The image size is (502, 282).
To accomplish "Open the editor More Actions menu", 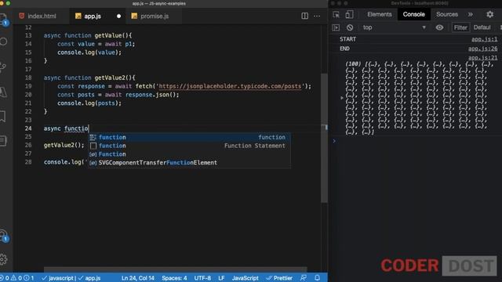I will 317,16.
